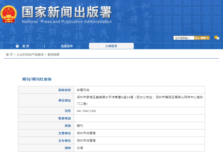Open the WeChat chat bubble icon
The height and width of the screenshot is (153, 223).
point(217,38)
